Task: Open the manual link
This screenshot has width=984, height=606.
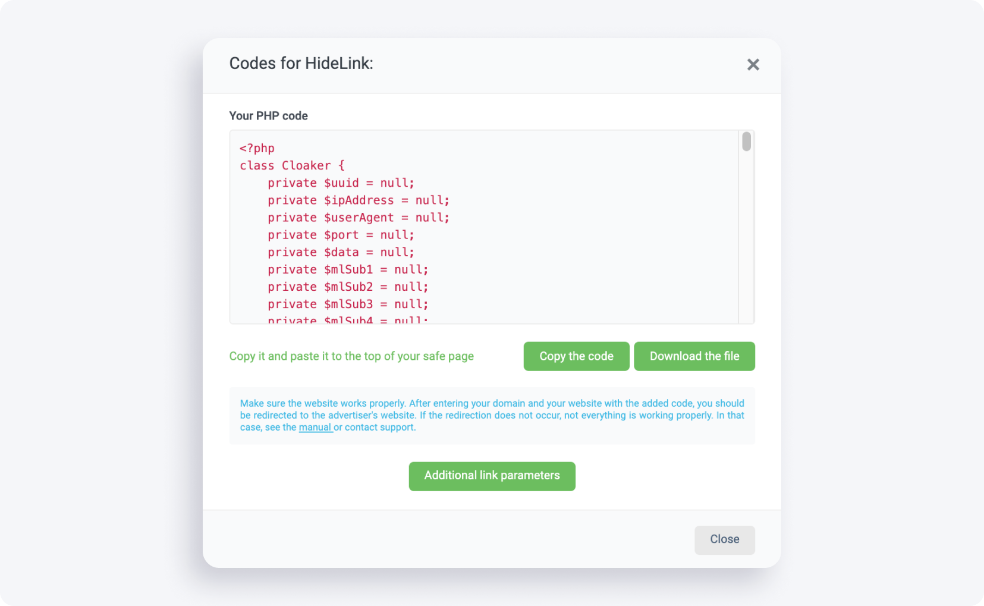Action: click(315, 427)
